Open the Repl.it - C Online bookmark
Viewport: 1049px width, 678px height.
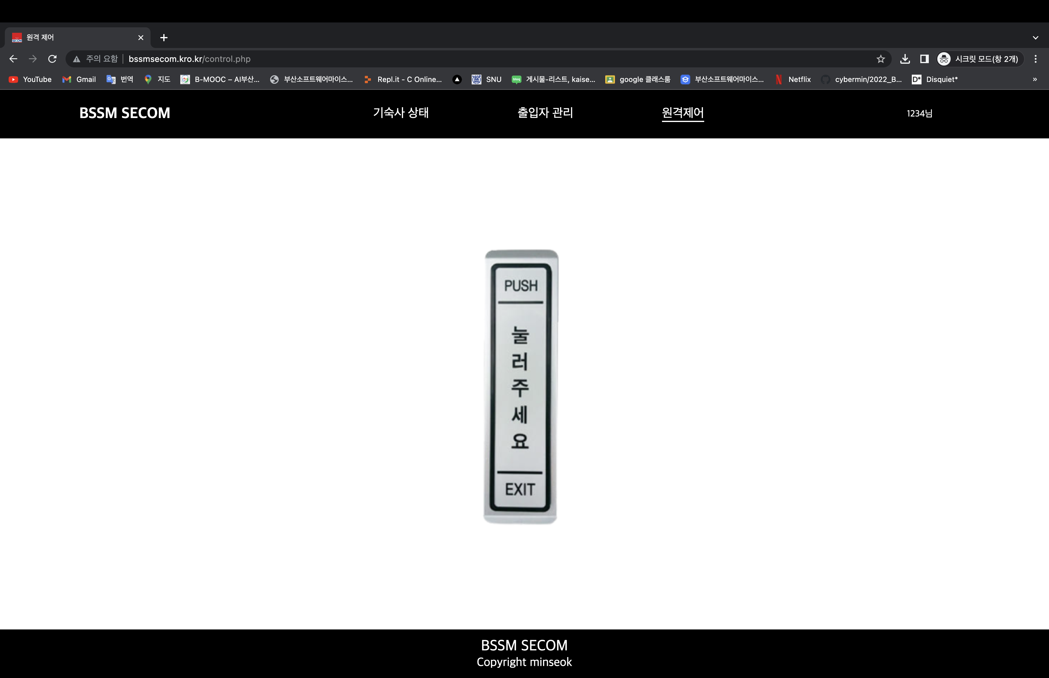403,80
